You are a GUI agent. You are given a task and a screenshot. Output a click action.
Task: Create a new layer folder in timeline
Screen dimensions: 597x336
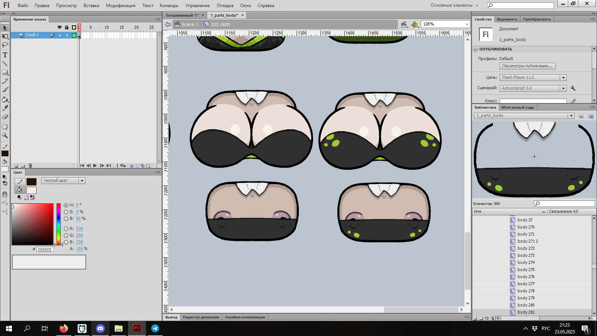(23, 166)
